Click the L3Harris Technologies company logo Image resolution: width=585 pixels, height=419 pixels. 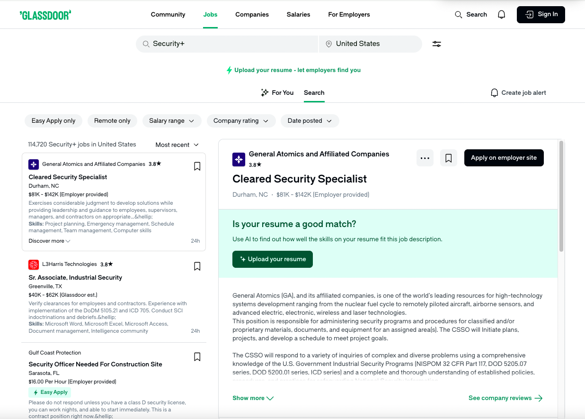(x=33, y=264)
